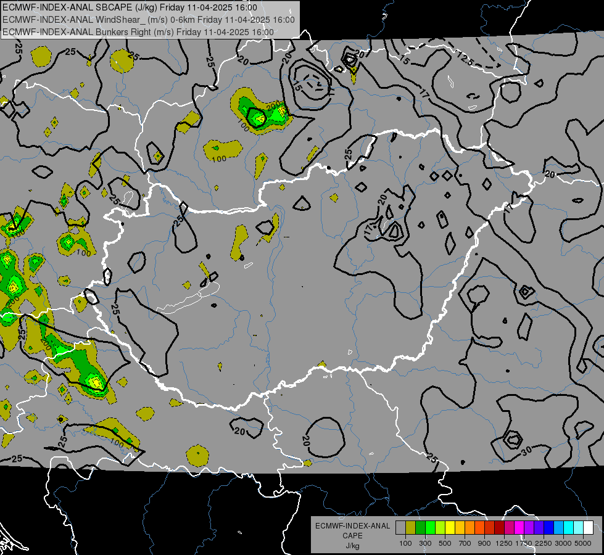Click the WindShear 0-6km title line

pyautogui.click(x=149, y=20)
